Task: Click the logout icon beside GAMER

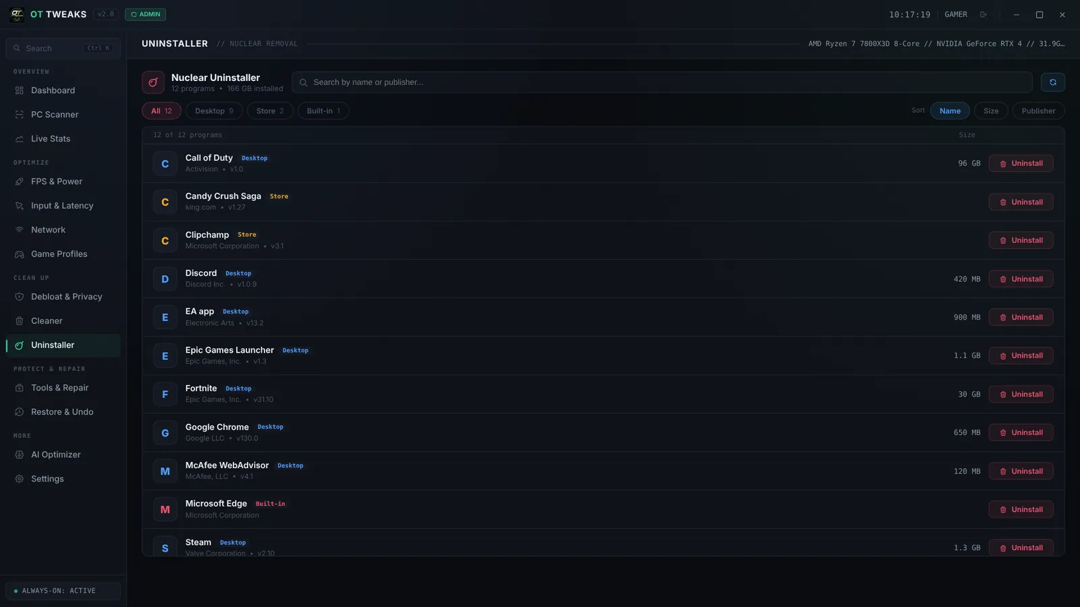Action: coord(983,15)
